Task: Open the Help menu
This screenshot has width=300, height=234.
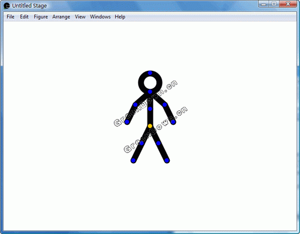Action: pos(120,17)
